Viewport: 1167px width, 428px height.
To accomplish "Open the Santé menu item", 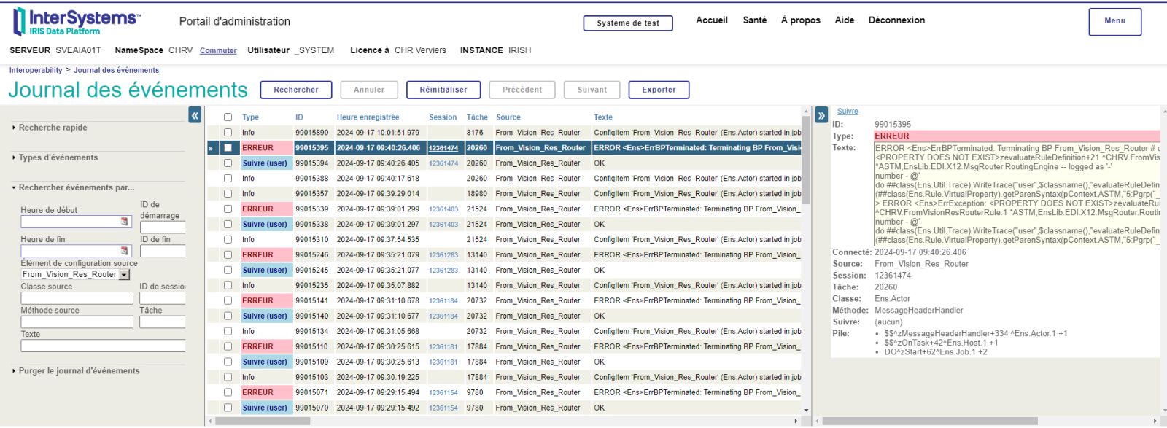I will (755, 20).
